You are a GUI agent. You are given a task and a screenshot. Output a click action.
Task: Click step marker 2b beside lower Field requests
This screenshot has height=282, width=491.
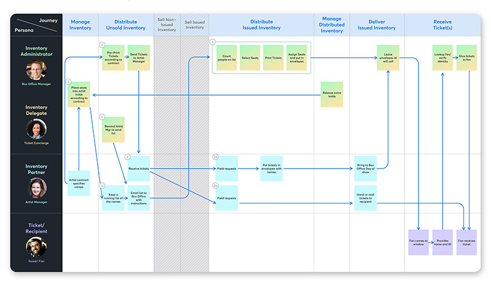click(215, 186)
